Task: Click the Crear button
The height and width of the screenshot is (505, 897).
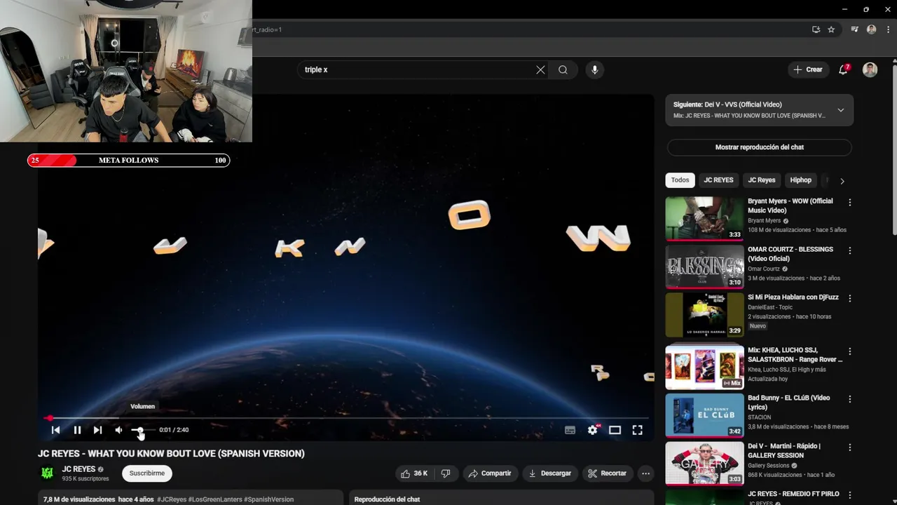Action: click(x=808, y=69)
